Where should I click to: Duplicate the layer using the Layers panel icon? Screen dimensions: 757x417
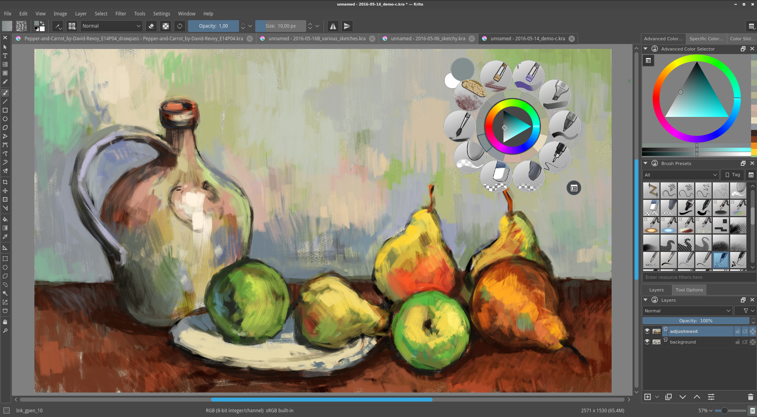[668, 397]
